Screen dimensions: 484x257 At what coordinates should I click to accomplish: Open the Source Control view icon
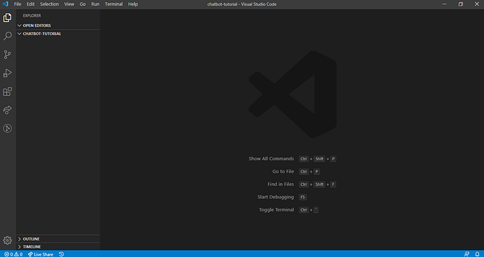[8, 55]
